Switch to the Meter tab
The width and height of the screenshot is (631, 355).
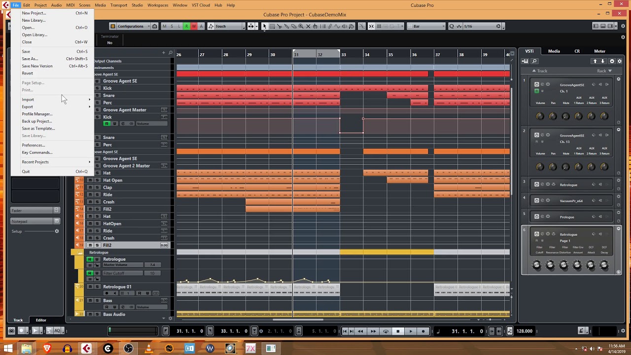(600, 51)
